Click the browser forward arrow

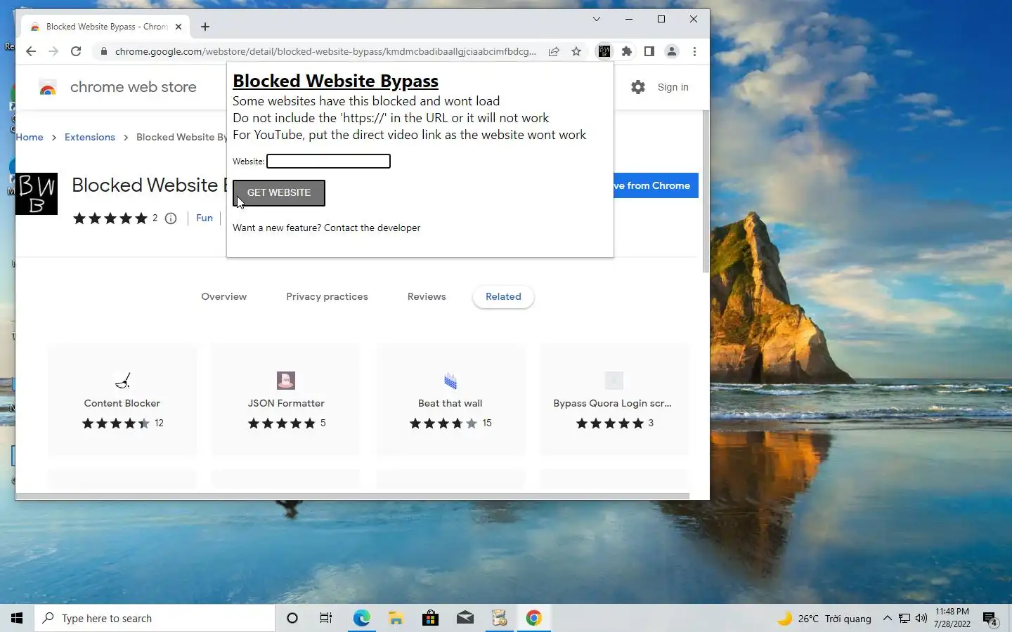tap(53, 51)
